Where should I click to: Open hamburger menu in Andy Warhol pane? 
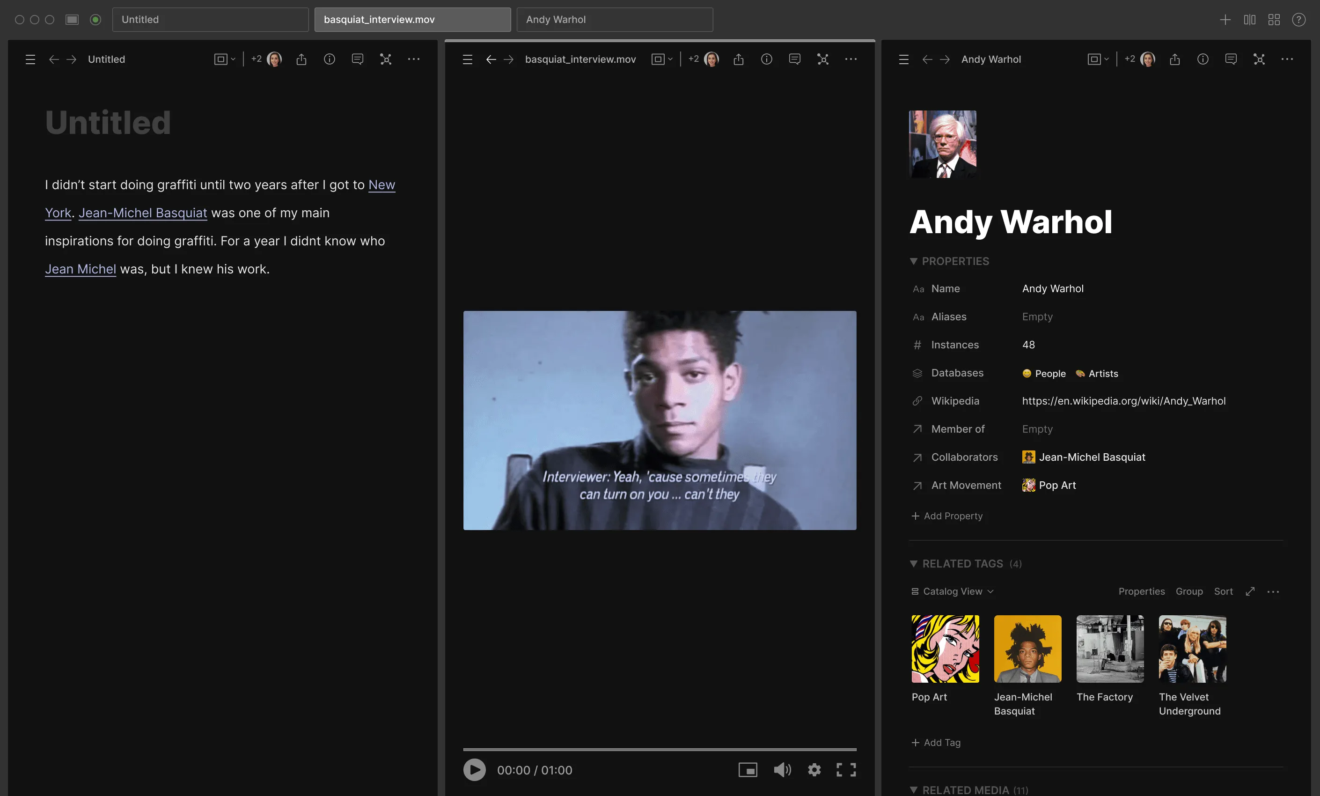[x=904, y=59]
